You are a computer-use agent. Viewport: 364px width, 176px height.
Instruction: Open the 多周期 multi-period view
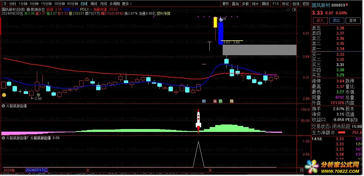[114, 4]
